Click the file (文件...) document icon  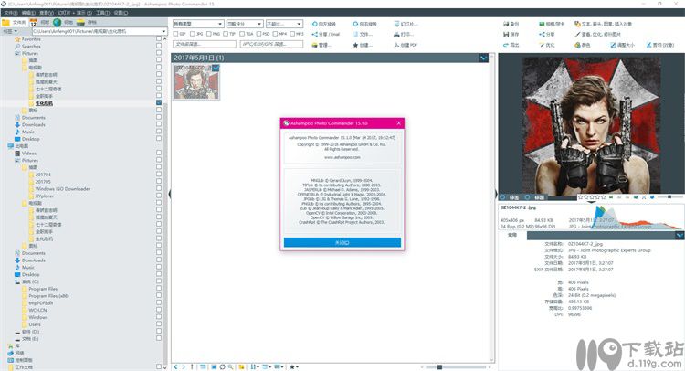click(x=355, y=34)
